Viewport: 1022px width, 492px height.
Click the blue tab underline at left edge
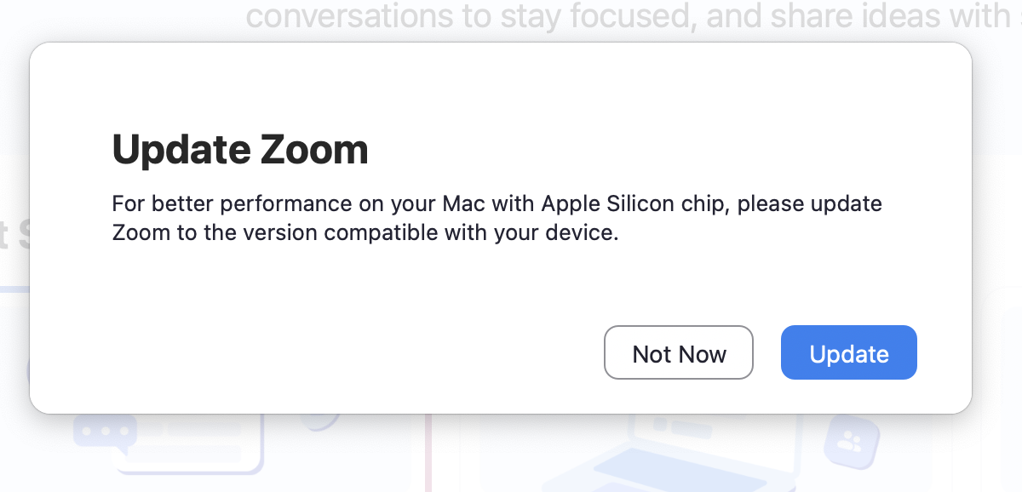(x=14, y=289)
